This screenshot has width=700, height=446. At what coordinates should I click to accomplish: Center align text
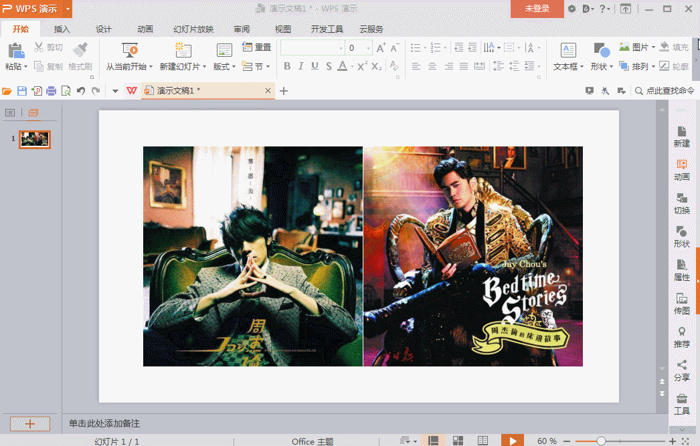tap(432, 66)
